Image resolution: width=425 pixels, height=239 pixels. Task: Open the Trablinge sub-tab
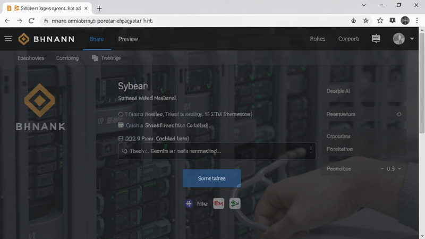tap(111, 58)
